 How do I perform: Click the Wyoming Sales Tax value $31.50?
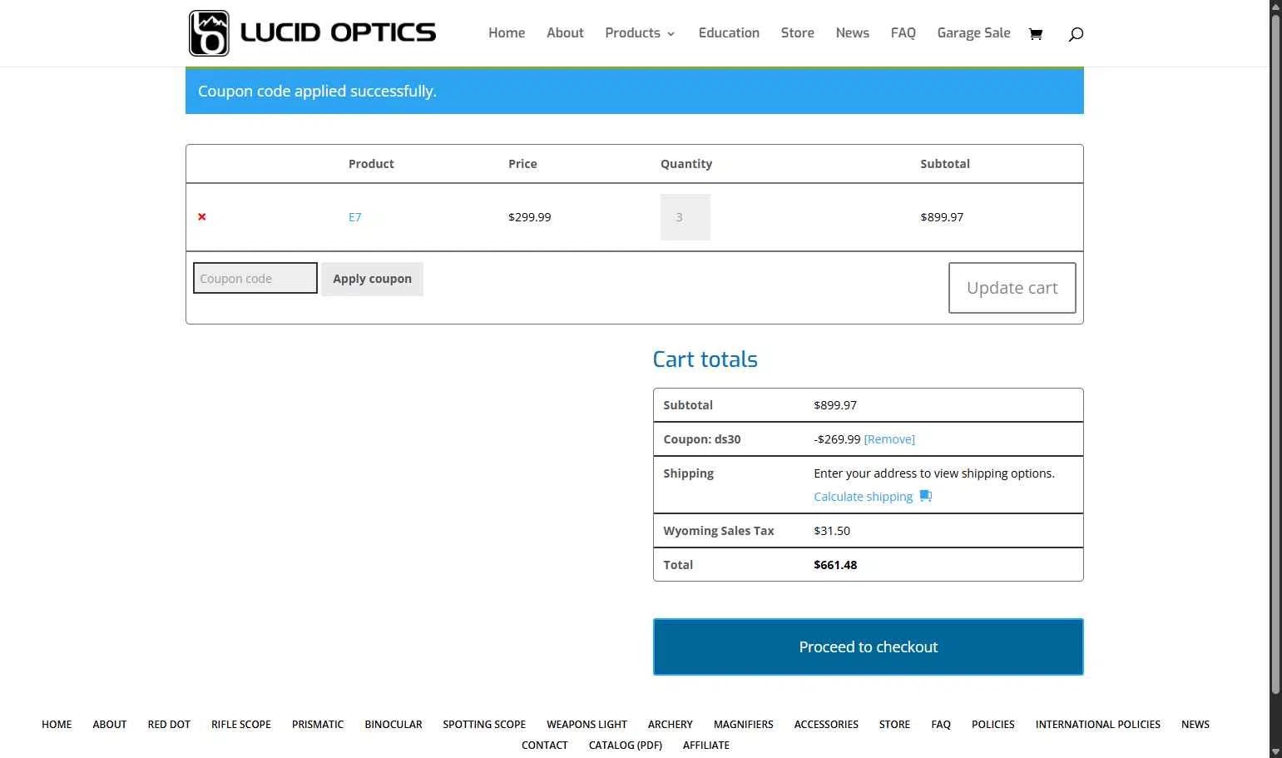click(832, 531)
